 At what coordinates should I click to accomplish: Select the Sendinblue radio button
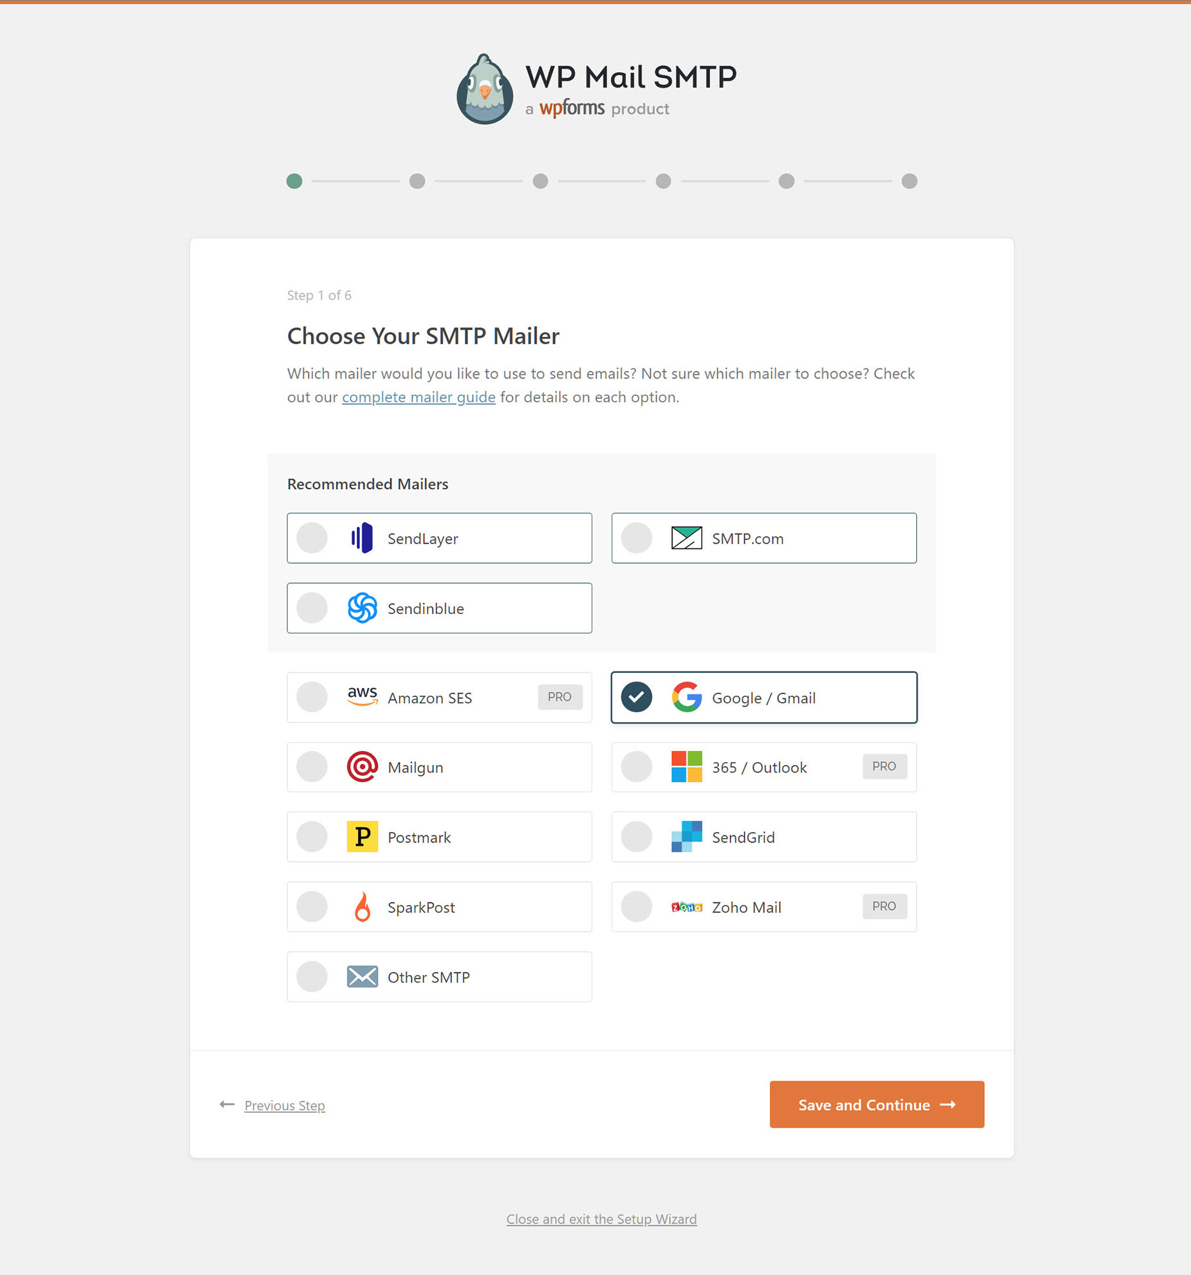[312, 608]
